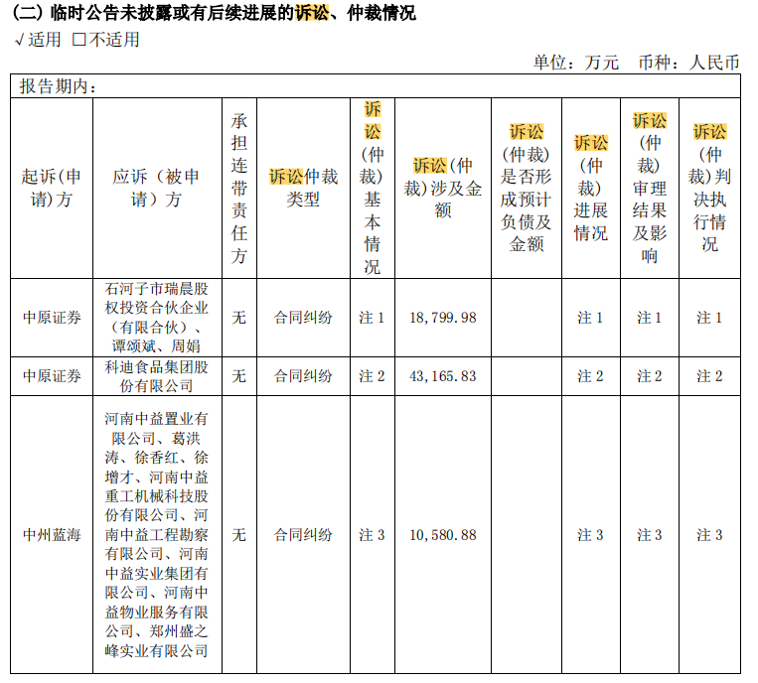Click 合同纠纷 in the 43,165.83 row
This screenshot has width=758, height=683.
click(303, 376)
